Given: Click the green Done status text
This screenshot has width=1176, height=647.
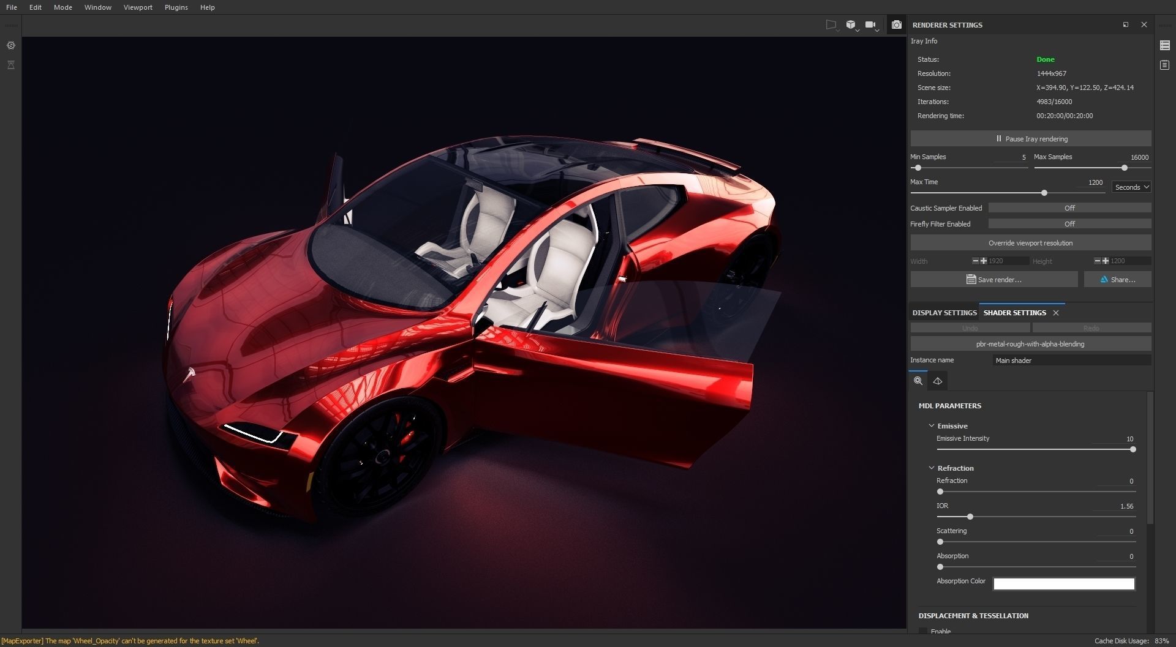Looking at the screenshot, I should pos(1046,59).
